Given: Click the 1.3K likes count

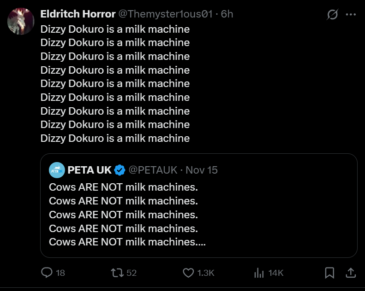Looking at the screenshot, I should pyautogui.click(x=205, y=273).
